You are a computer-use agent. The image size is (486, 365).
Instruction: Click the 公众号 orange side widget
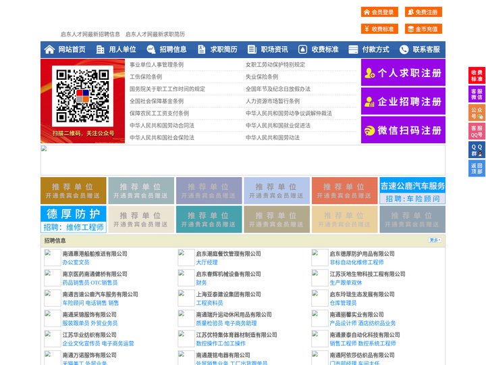[x=477, y=113]
